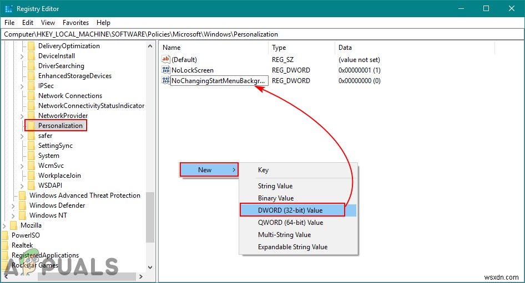Select the Windows Defender folder icon
The height and width of the screenshot is (283, 525).
[22, 205]
